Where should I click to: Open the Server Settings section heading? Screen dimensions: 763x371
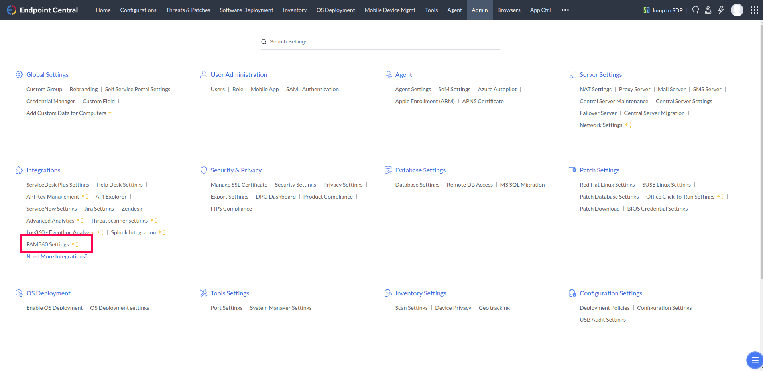click(601, 74)
